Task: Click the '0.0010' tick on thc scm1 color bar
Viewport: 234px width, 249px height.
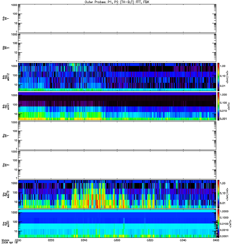Action: [x=224, y=230]
